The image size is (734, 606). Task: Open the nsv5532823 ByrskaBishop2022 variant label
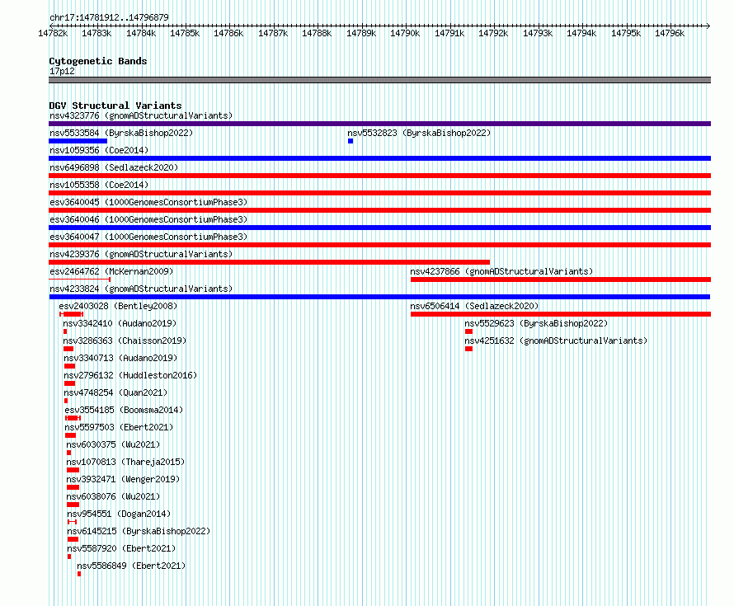pyautogui.click(x=419, y=133)
